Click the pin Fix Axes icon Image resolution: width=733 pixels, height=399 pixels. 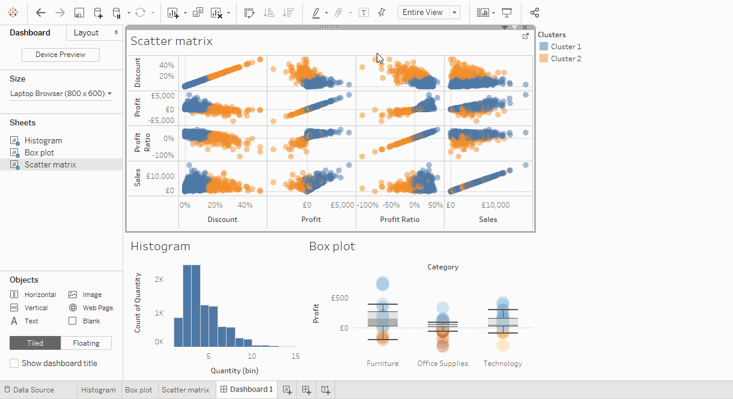(382, 13)
